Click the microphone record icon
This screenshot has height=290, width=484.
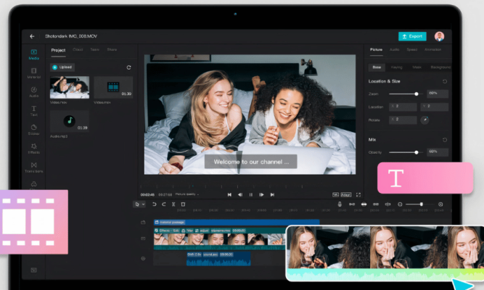pyautogui.click(x=340, y=204)
